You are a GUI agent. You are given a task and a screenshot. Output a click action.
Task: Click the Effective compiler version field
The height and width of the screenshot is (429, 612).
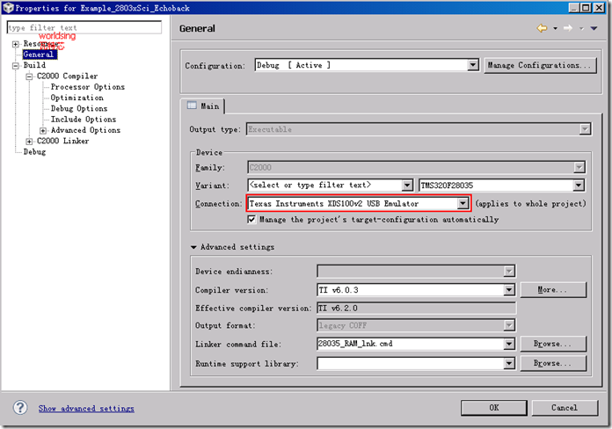click(416, 308)
